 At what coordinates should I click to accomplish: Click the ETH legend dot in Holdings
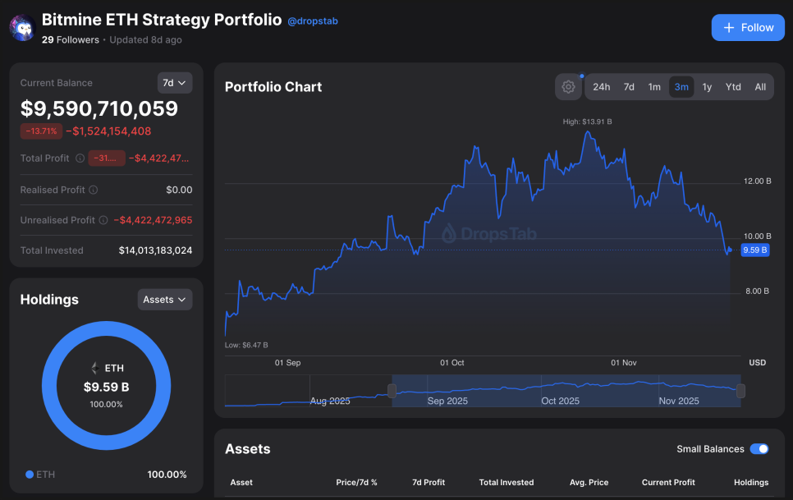pos(30,475)
